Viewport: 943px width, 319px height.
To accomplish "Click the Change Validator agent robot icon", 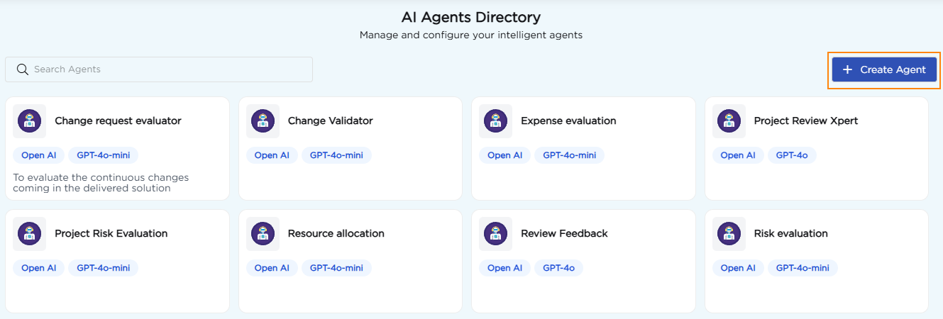I will pos(263,121).
